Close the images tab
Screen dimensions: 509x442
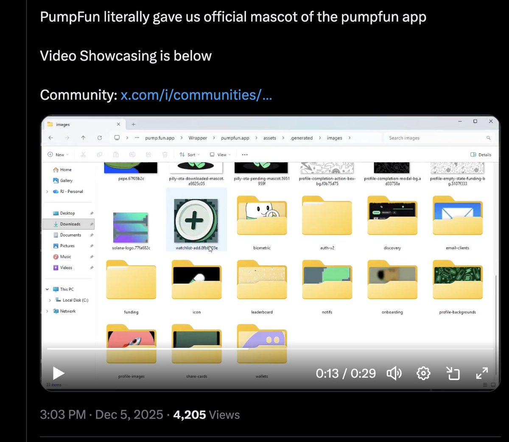118,124
